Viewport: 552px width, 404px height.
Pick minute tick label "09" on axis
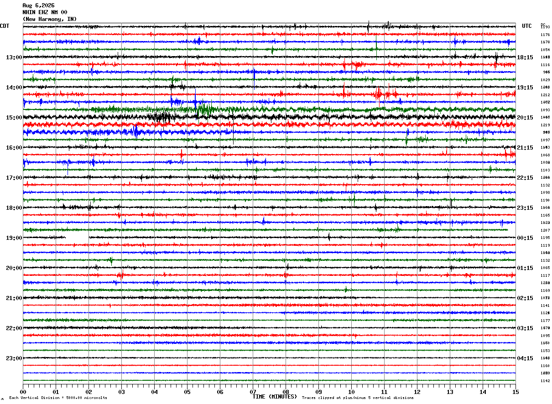[x=319, y=392]
